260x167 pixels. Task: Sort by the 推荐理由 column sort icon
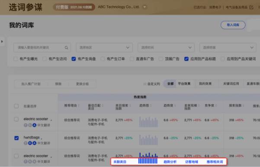pos(79,105)
